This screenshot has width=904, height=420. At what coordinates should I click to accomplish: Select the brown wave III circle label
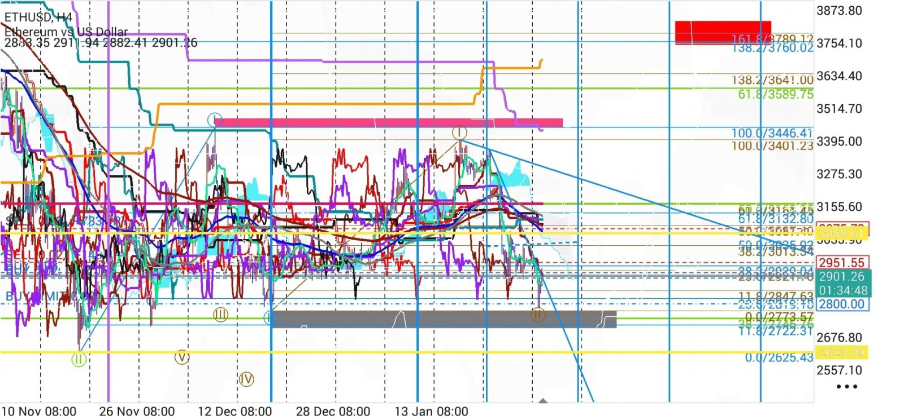tap(220, 315)
